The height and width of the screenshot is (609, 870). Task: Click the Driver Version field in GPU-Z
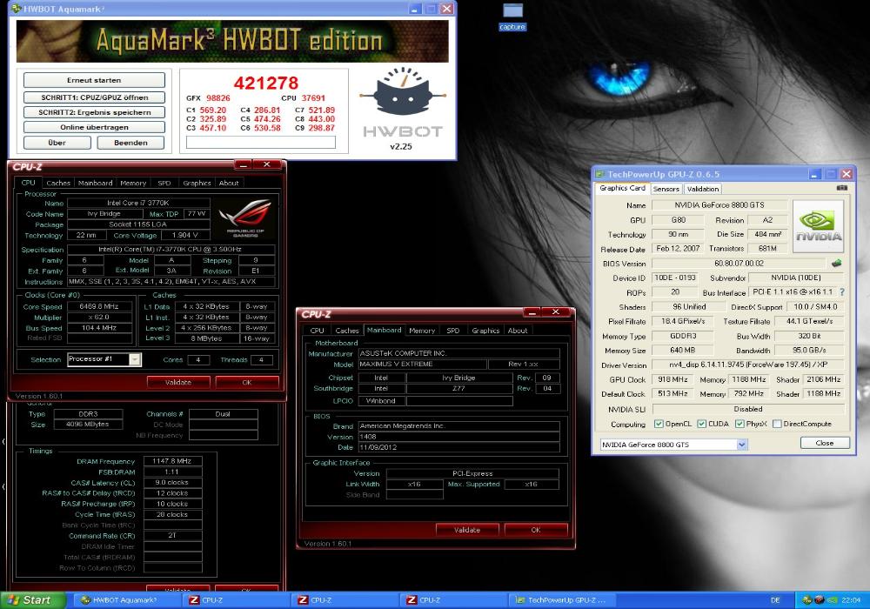tap(748, 365)
